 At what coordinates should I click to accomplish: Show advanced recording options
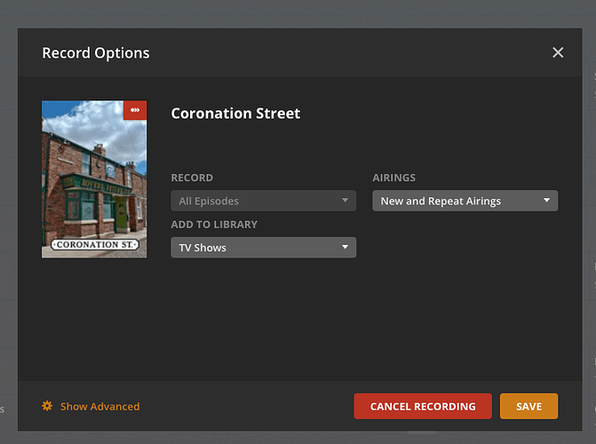100,407
